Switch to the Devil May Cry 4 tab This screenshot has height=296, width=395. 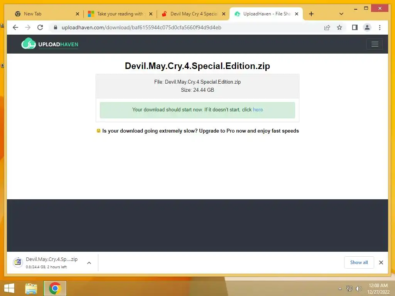(x=194, y=14)
